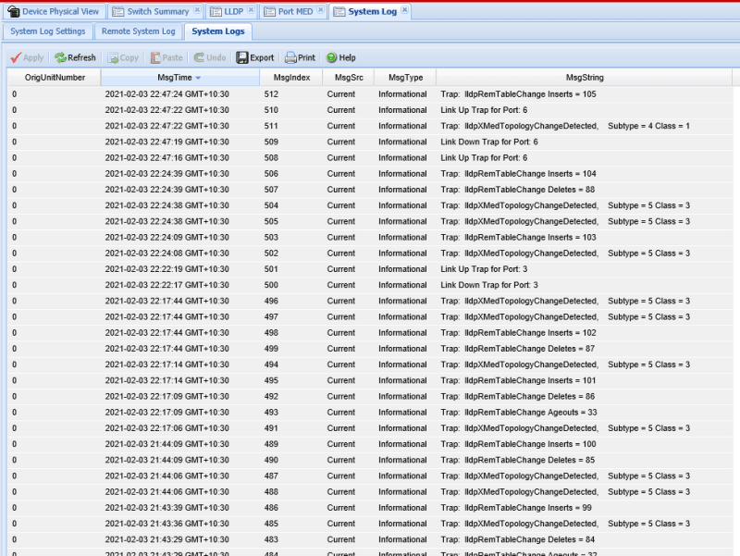Click the Help question mark icon
740x556 pixels.
[x=332, y=57]
